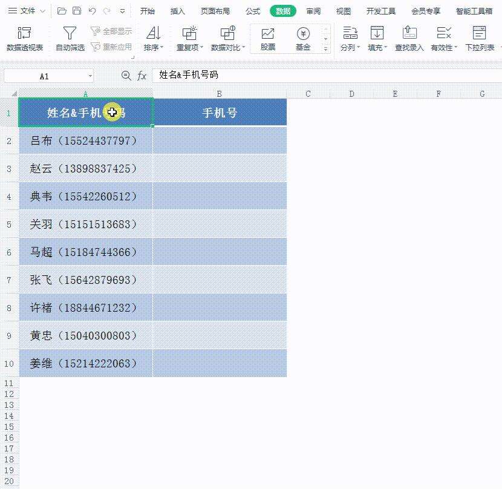502x489 pixels.
Task: Switch to the 开始 (Home) tab
Action: (148, 10)
